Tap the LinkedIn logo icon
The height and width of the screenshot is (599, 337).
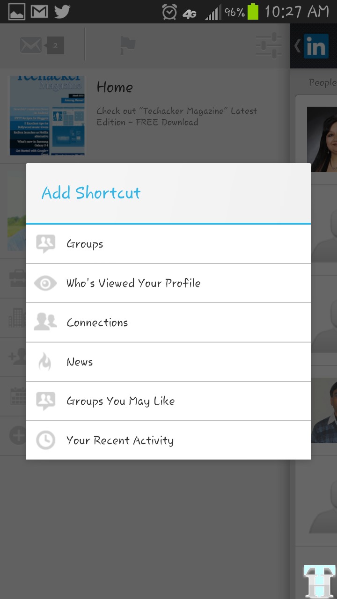316,47
